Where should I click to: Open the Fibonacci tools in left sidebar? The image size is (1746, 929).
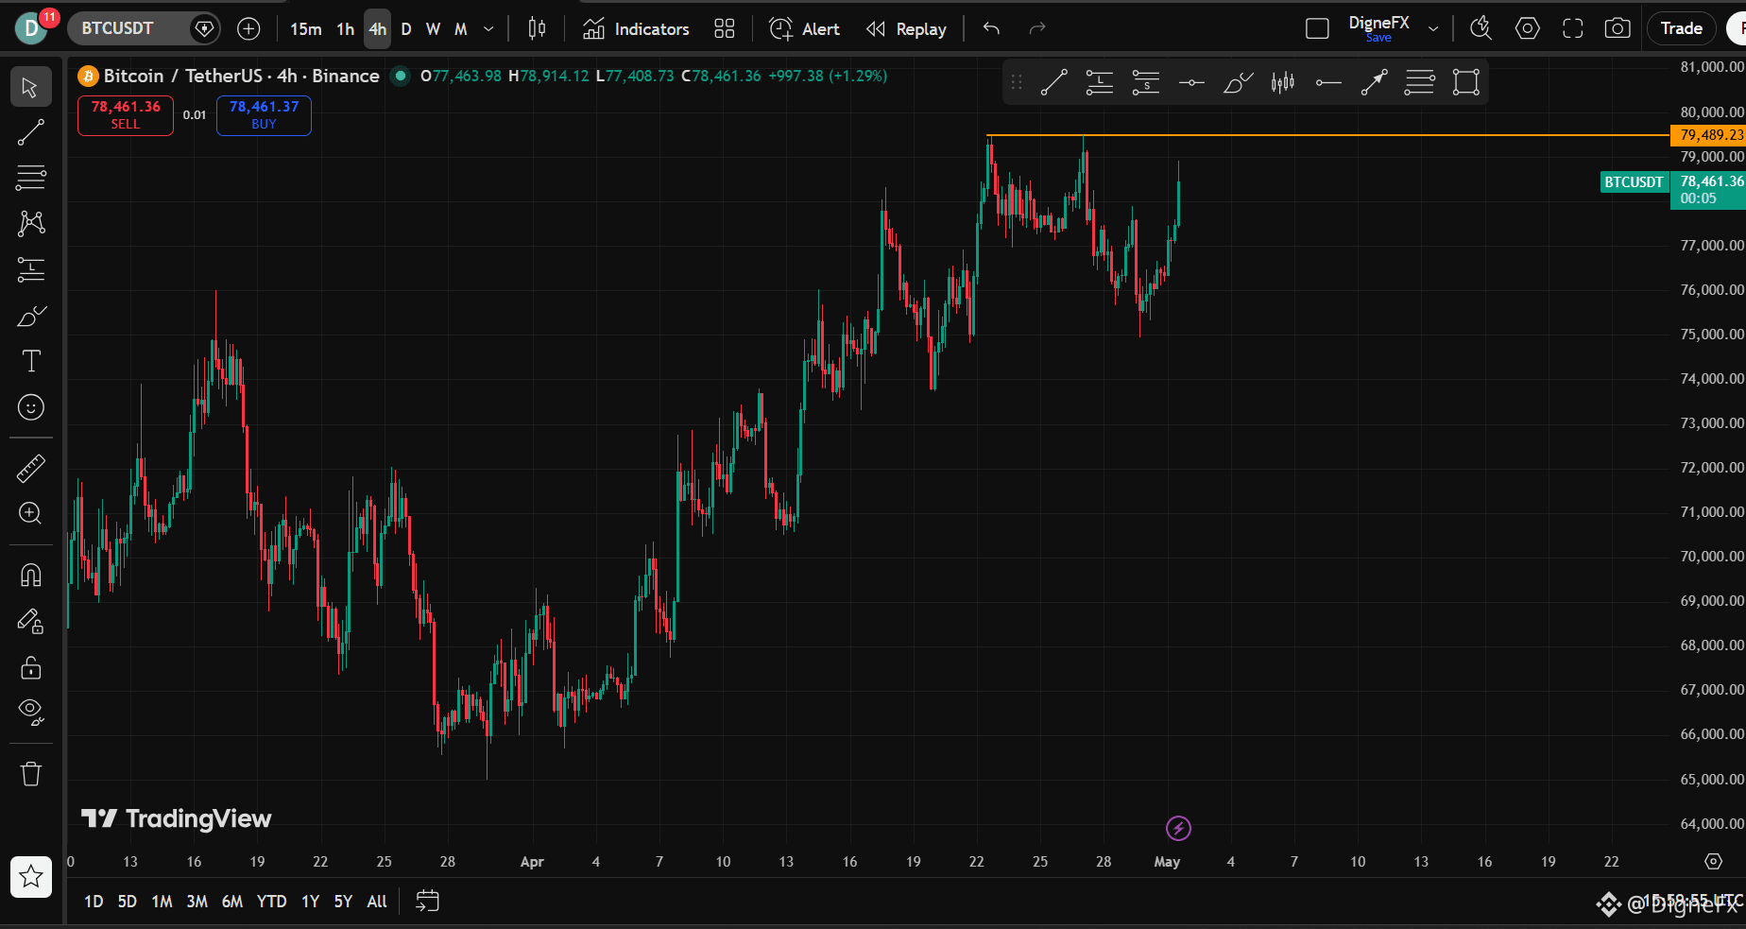point(30,178)
